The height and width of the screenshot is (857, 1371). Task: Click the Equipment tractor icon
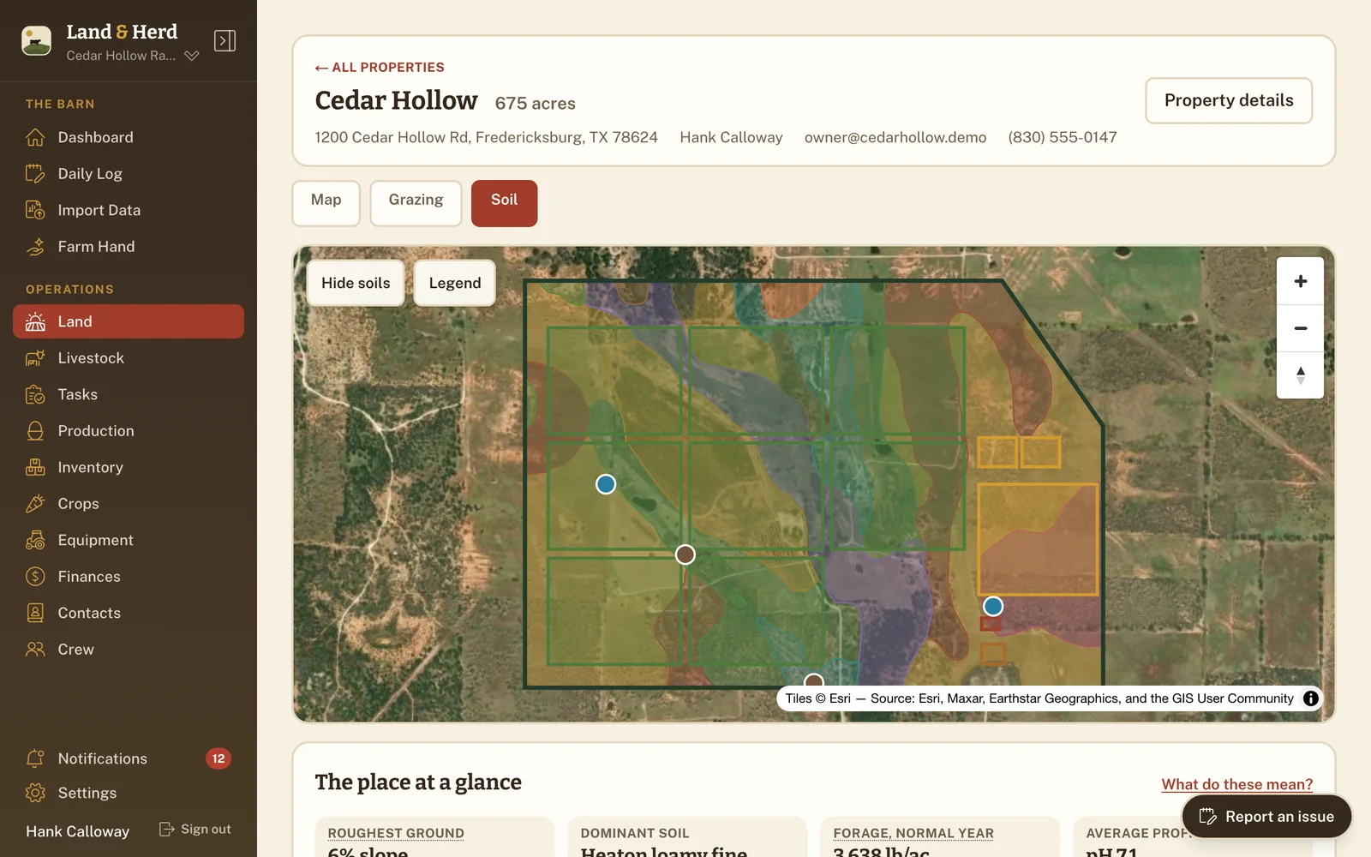tap(35, 540)
